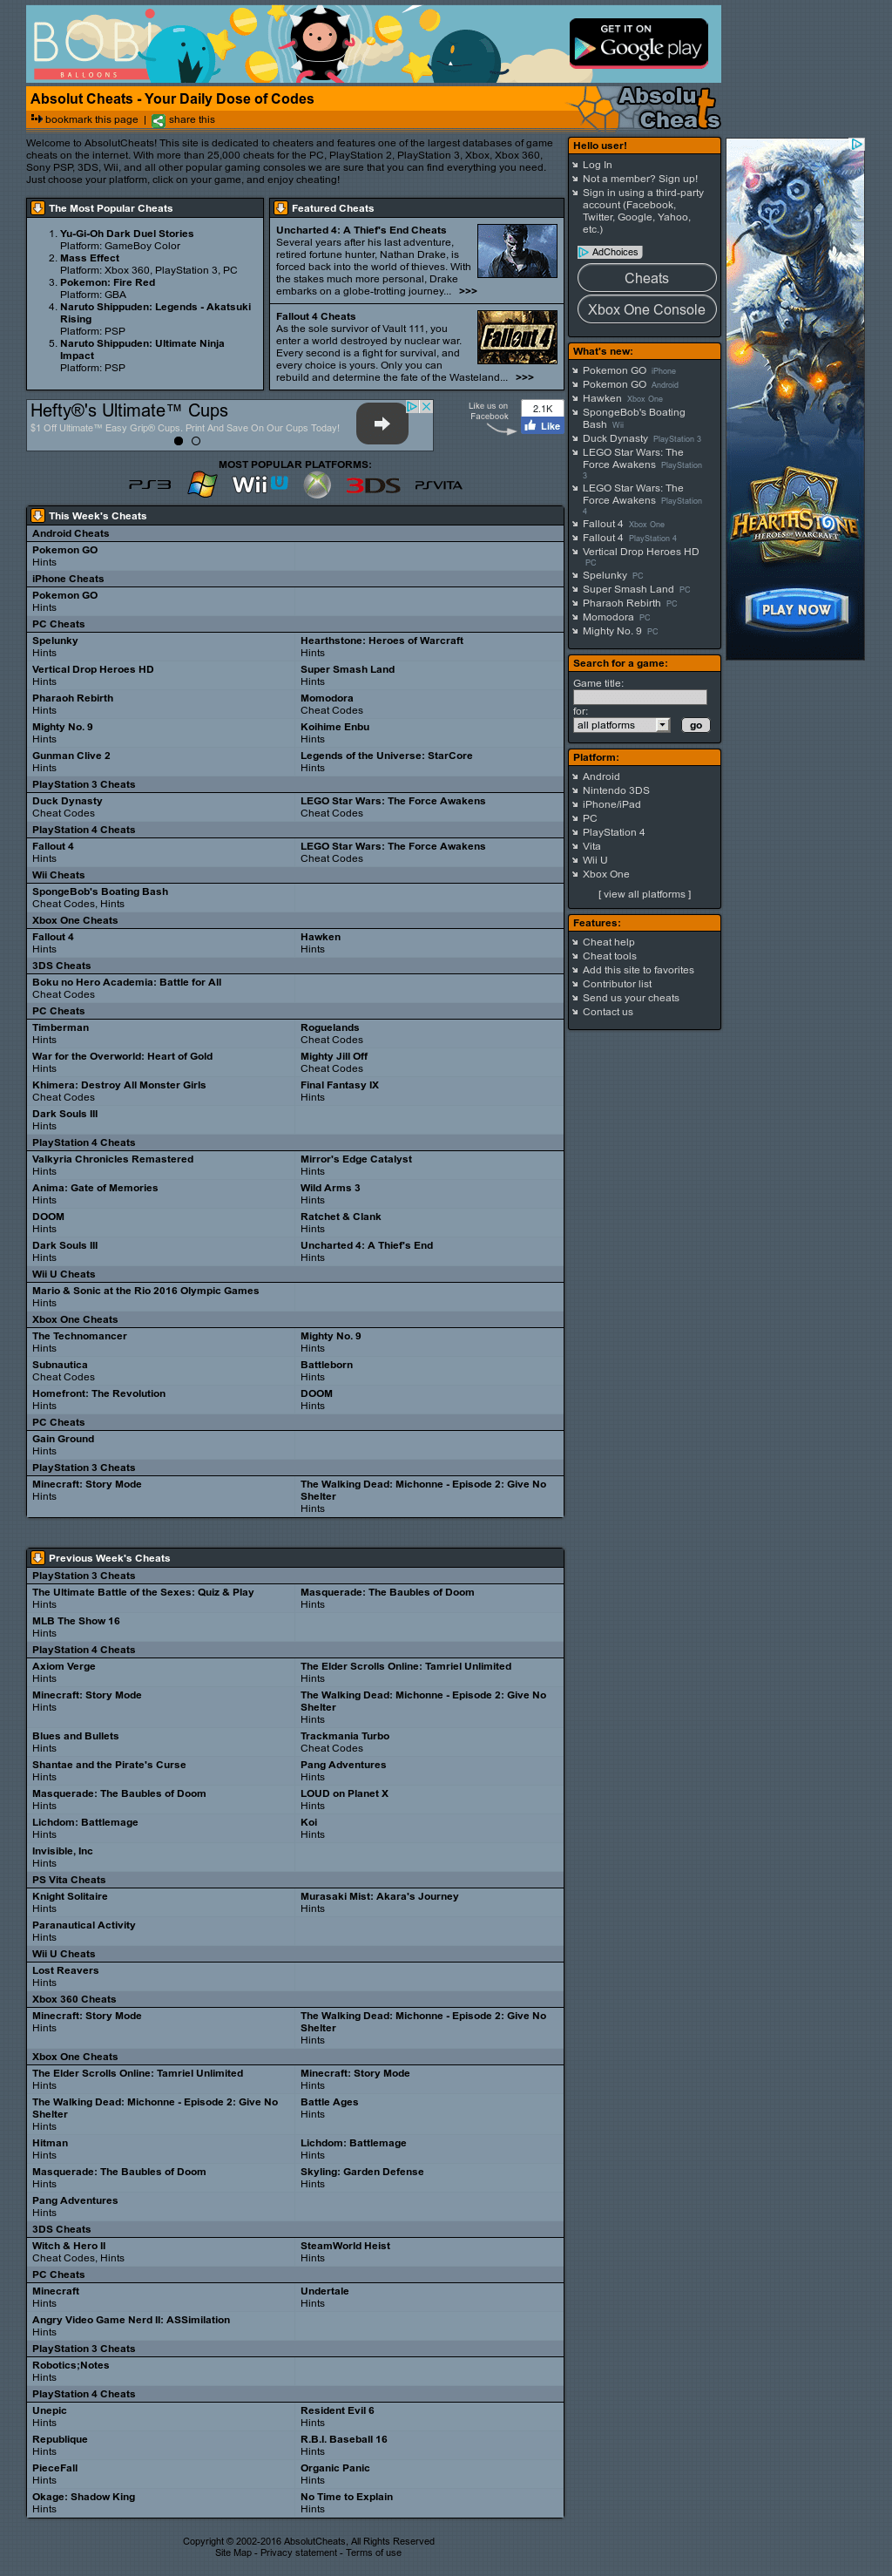The width and height of the screenshot is (892, 2576).
Task: Open Resident Evil 6 hints
Action: point(337,2410)
